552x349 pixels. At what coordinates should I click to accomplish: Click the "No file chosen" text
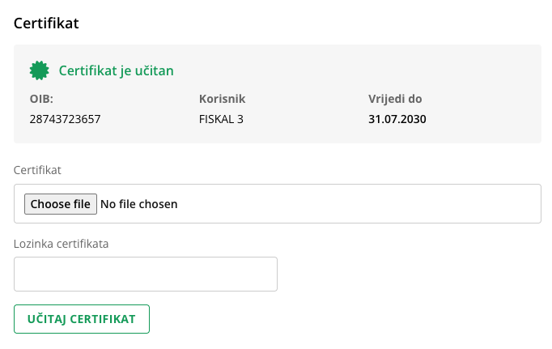(138, 204)
